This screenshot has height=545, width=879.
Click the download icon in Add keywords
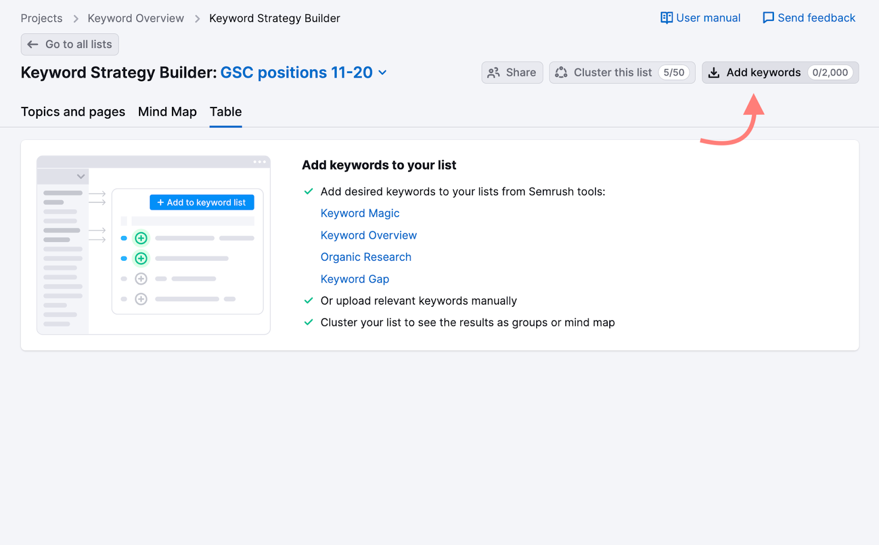tap(714, 72)
